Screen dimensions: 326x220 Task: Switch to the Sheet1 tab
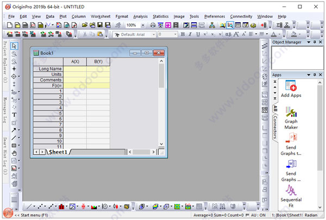pyautogui.click(x=58, y=152)
